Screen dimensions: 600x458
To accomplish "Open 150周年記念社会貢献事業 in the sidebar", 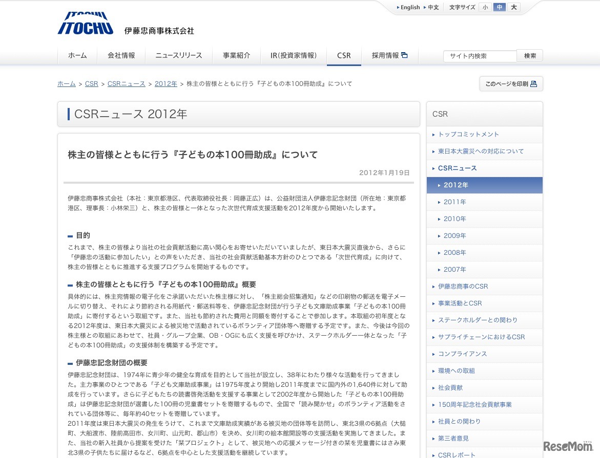I will [484, 404].
